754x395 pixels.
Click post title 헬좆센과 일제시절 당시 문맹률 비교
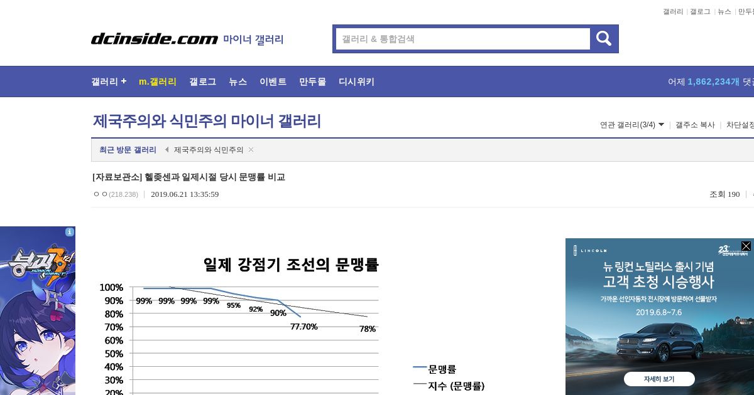[x=188, y=177]
